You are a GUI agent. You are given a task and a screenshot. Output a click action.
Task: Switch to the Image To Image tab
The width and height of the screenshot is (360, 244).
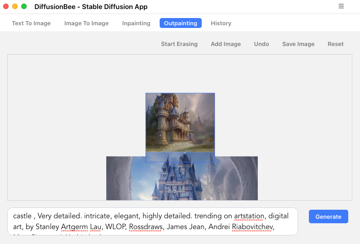point(86,23)
